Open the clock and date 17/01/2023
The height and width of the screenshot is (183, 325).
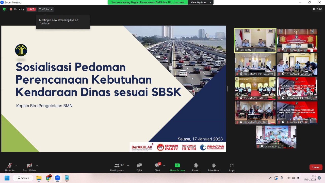pos(310,178)
